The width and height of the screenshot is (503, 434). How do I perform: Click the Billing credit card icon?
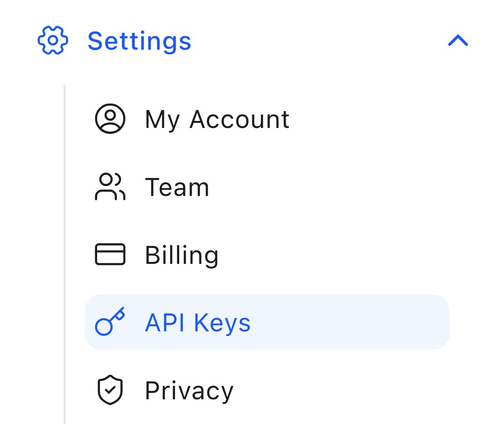110,255
